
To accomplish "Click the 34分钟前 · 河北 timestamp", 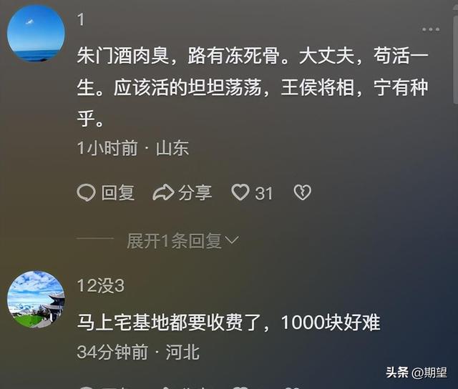I will tap(138, 352).
